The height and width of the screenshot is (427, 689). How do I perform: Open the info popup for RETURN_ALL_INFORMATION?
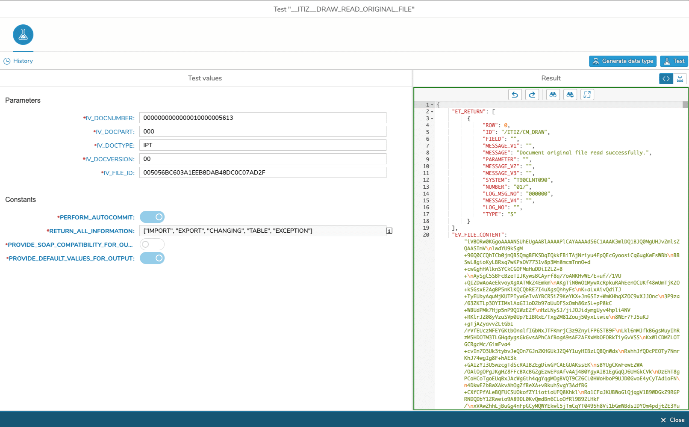click(389, 231)
